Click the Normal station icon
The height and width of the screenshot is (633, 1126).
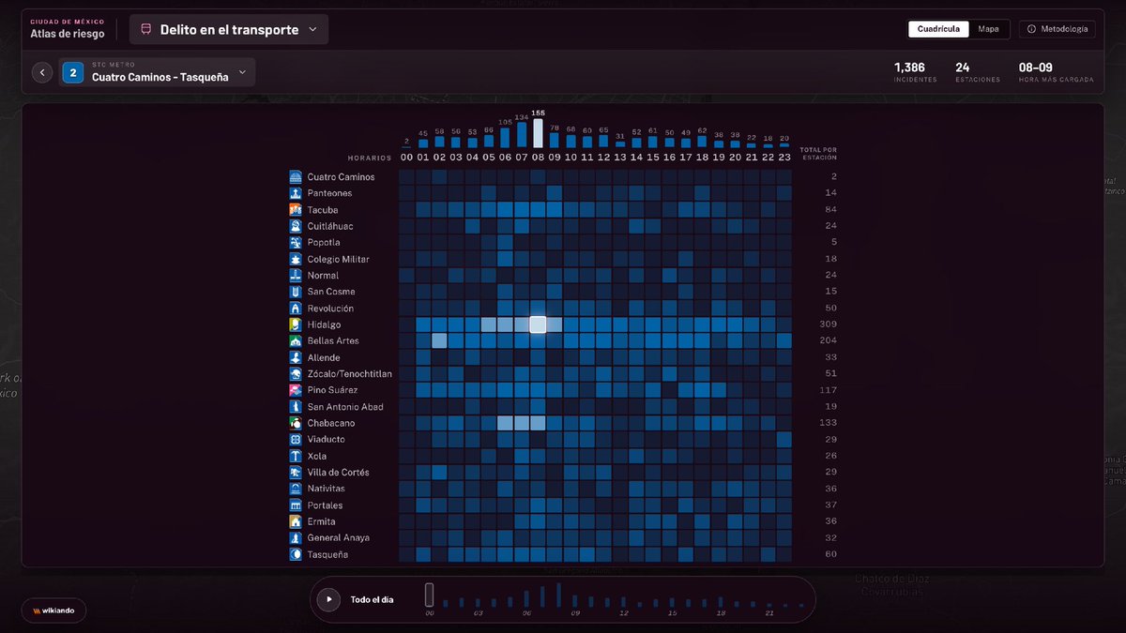pyautogui.click(x=296, y=276)
